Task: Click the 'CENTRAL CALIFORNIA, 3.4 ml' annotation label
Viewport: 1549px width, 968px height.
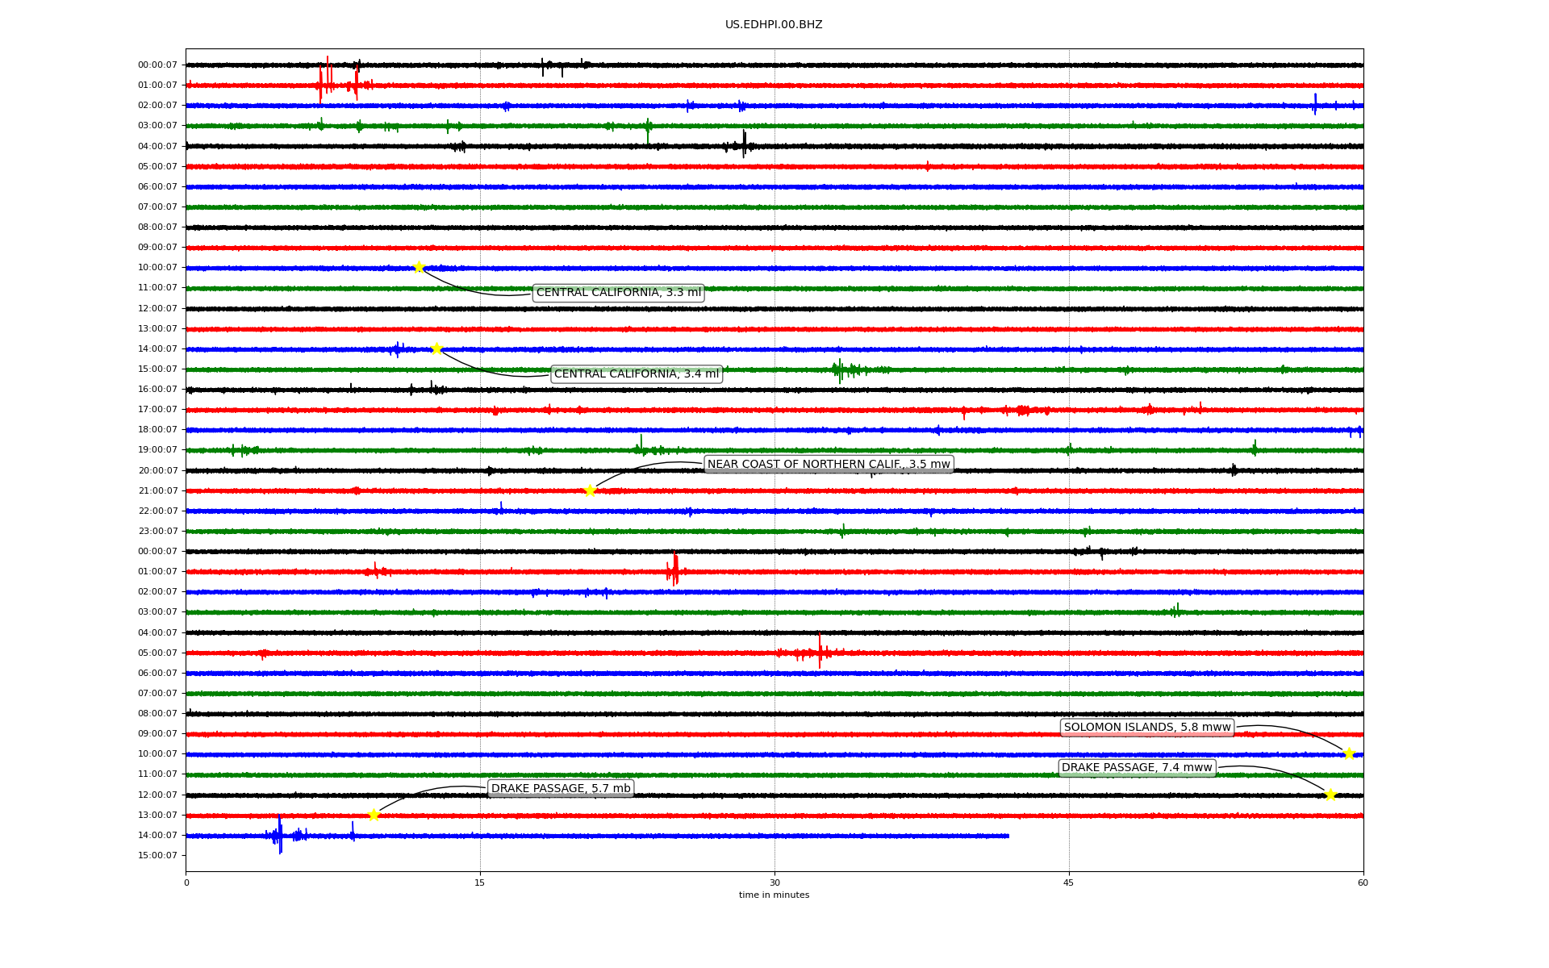Action: point(637,374)
